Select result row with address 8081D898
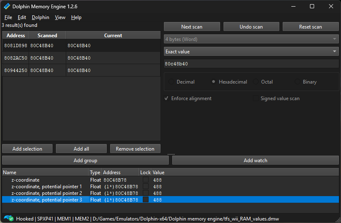 (82, 46)
